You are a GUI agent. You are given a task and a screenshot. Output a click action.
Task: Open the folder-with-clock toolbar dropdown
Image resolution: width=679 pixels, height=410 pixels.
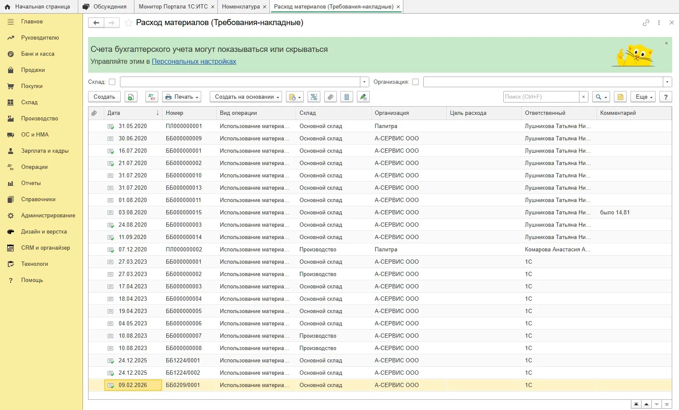click(x=295, y=97)
